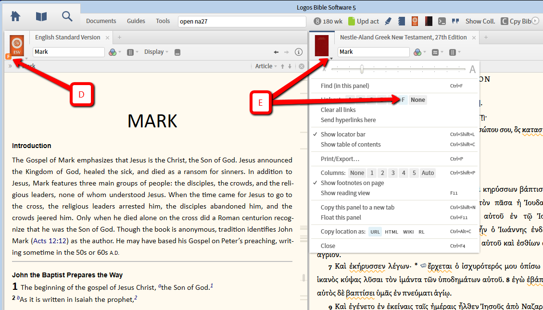Open the dark red book shortcut icon
The image size is (543, 310).
click(429, 21)
